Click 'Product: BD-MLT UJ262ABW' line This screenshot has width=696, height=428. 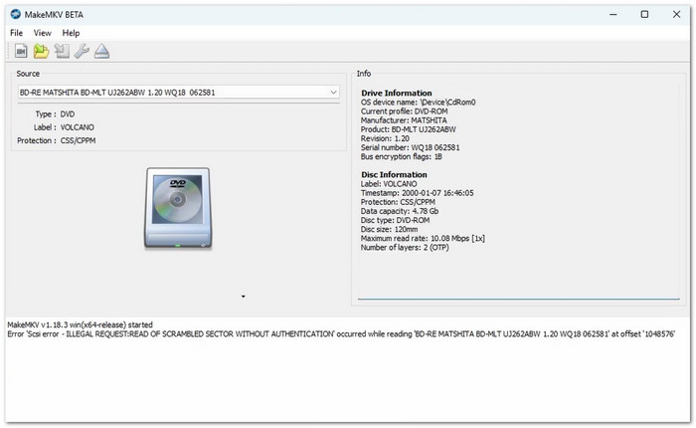(x=409, y=129)
